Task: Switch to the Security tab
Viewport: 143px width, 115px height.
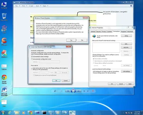Action: pyautogui.click(x=99, y=32)
